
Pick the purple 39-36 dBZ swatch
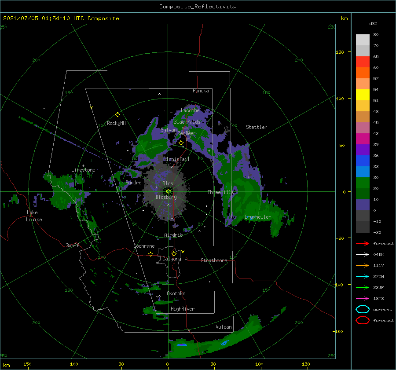[x=363, y=150]
